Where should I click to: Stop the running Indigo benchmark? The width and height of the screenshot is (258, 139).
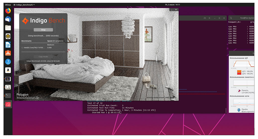[43, 30]
